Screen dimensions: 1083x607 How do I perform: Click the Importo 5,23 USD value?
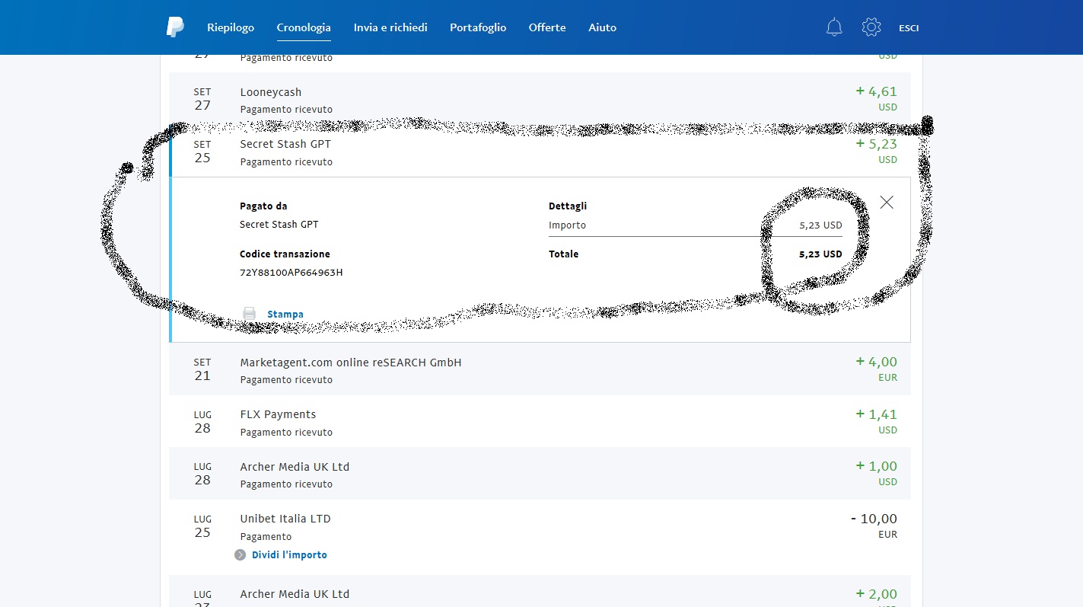[820, 225]
